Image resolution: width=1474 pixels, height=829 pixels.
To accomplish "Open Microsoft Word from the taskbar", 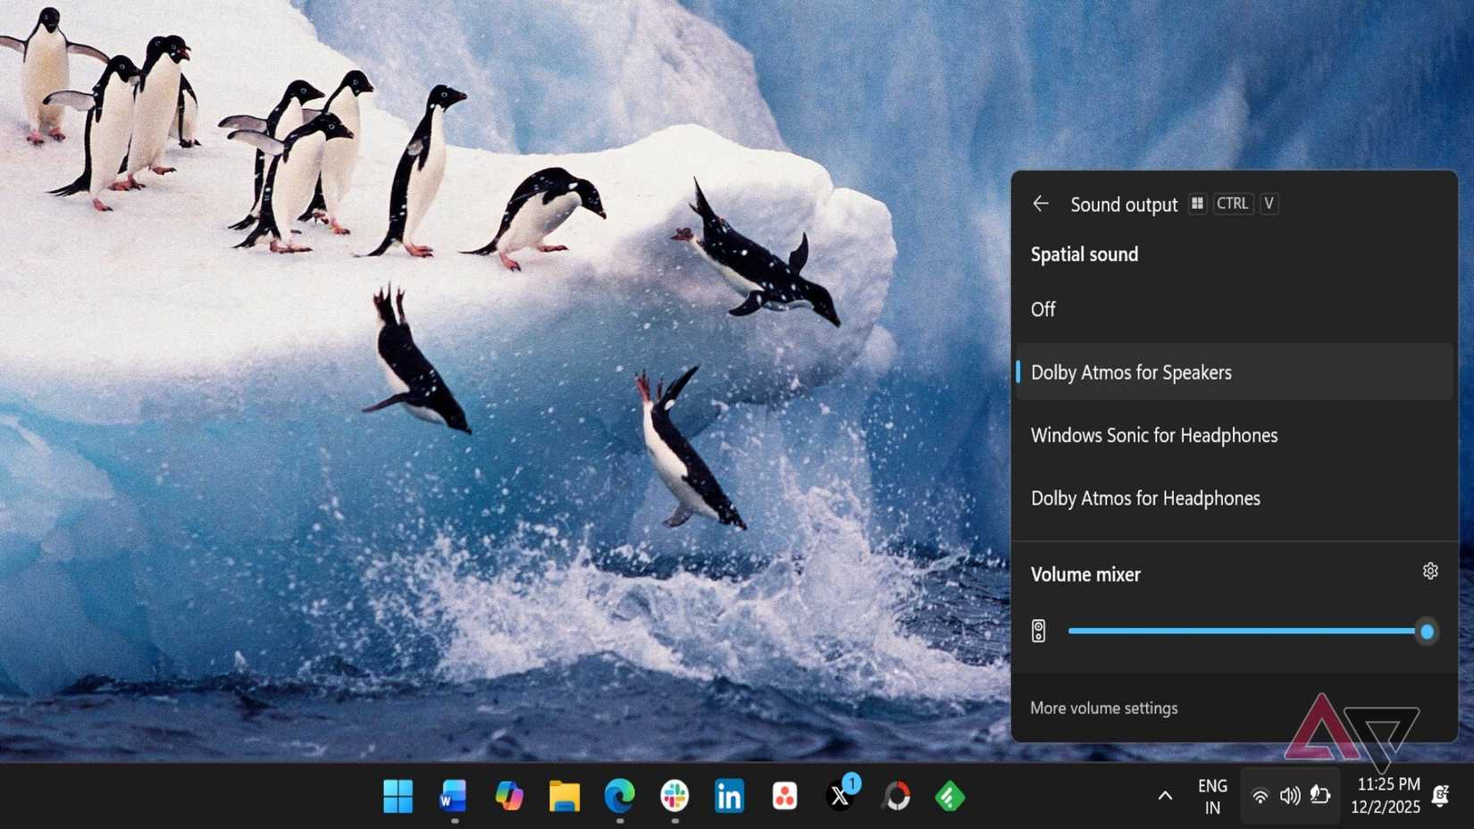I will tap(453, 796).
